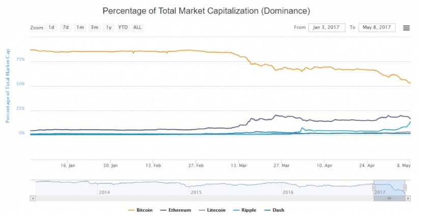
Task: Choose the YTD zoom range
Action: coord(123,27)
